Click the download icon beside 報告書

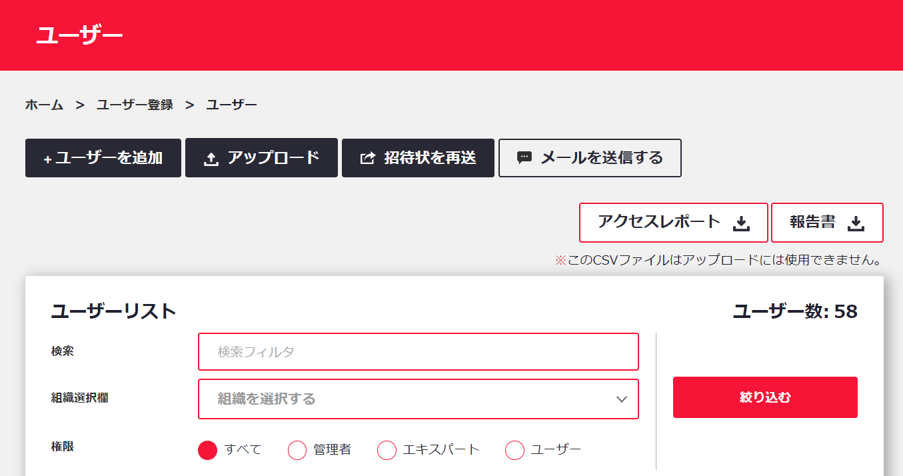point(856,223)
